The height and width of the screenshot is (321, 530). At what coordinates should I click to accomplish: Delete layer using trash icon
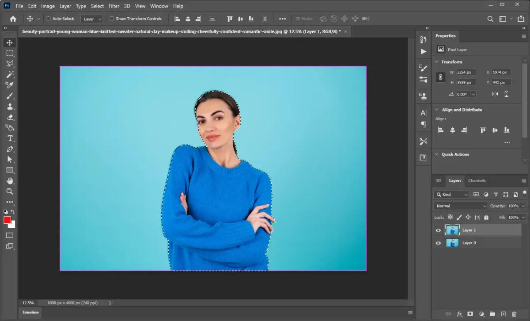514,314
